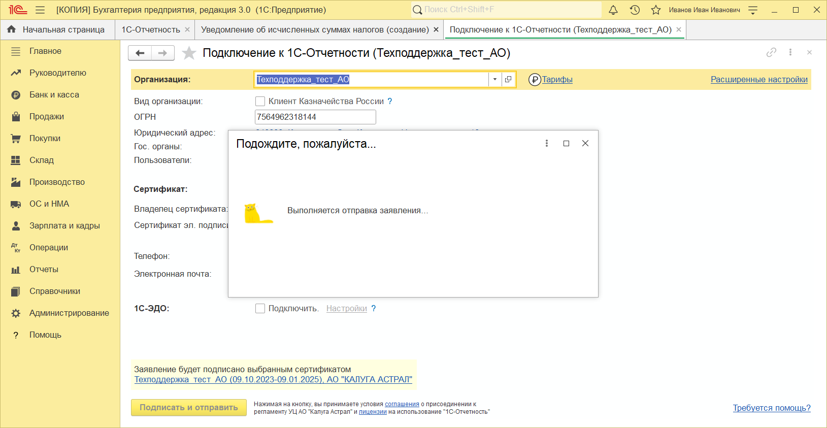Open service settings menu icon
Viewport: 827px width, 428px height.
[x=753, y=10]
